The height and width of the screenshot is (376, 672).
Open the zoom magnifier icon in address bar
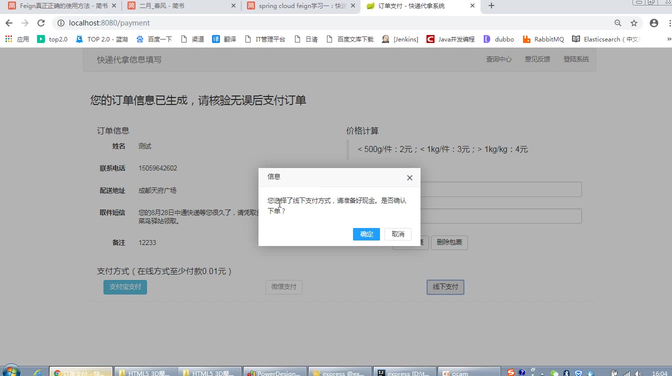[x=618, y=23]
